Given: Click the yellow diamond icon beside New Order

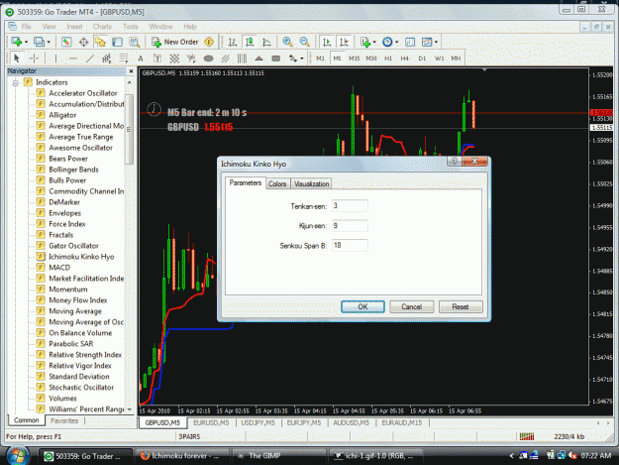Looking at the screenshot, I should [x=209, y=42].
